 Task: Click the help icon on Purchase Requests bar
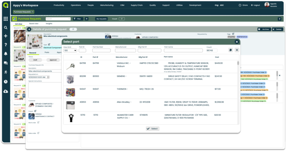[279, 19]
